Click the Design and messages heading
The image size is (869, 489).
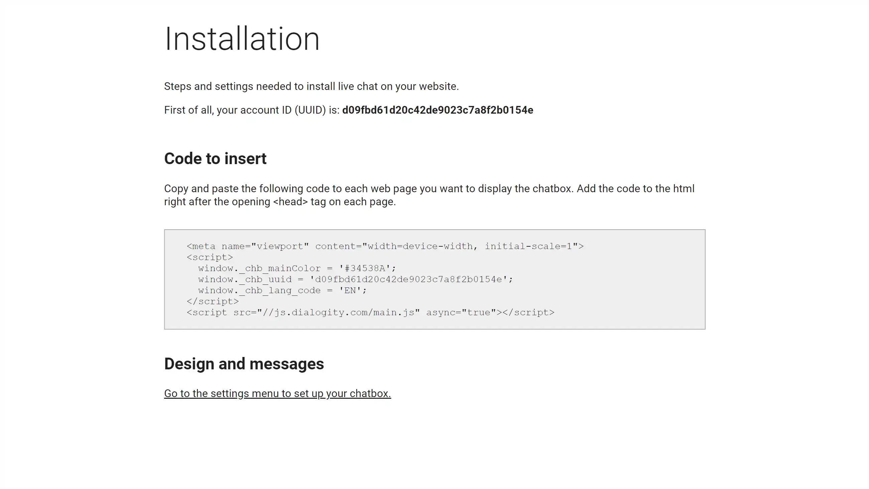[x=244, y=364]
